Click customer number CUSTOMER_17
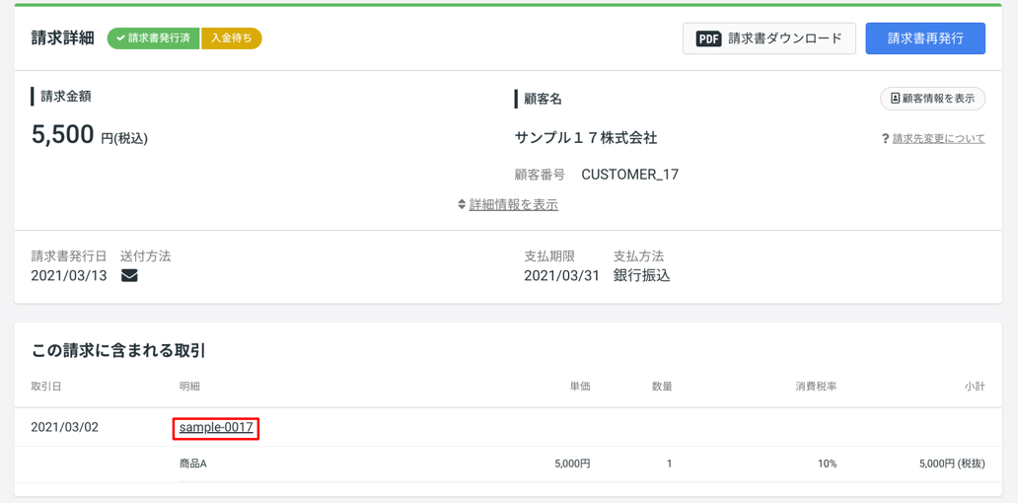 [629, 175]
